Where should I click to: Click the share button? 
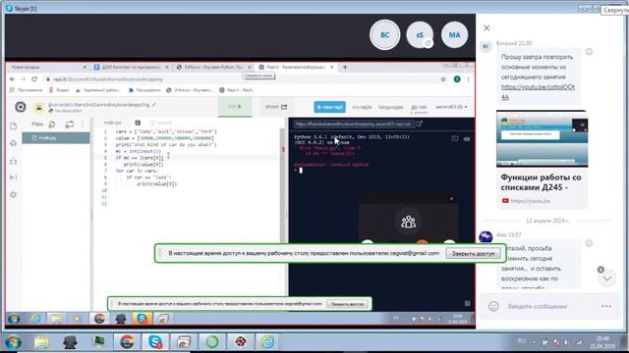[x=276, y=107]
